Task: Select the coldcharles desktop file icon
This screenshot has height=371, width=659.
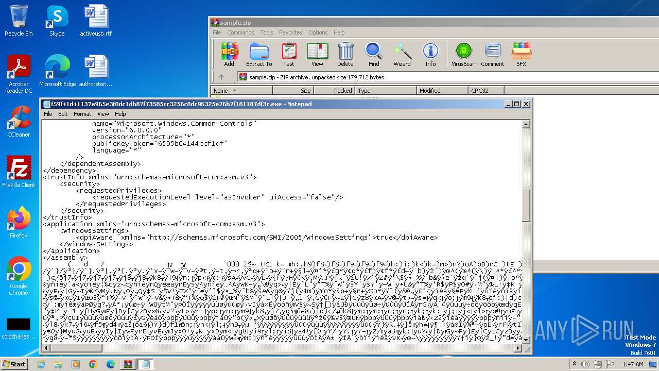Action: point(19,329)
